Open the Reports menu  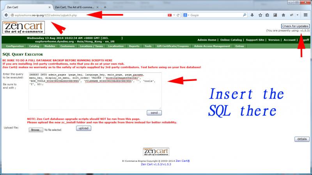pyautogui.click(x=134, y=46)
